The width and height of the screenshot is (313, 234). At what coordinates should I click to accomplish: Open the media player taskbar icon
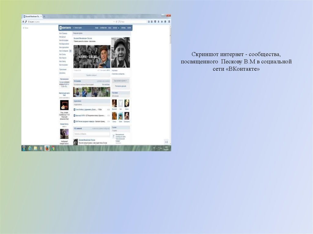click(41, 148)
